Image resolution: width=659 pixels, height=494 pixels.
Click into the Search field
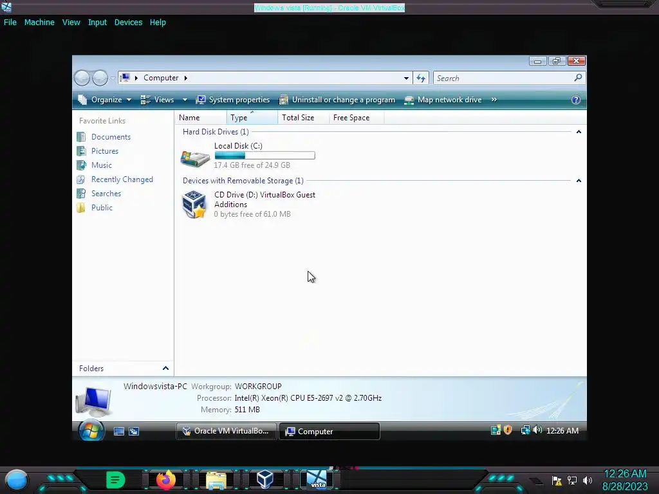point(503,78)
